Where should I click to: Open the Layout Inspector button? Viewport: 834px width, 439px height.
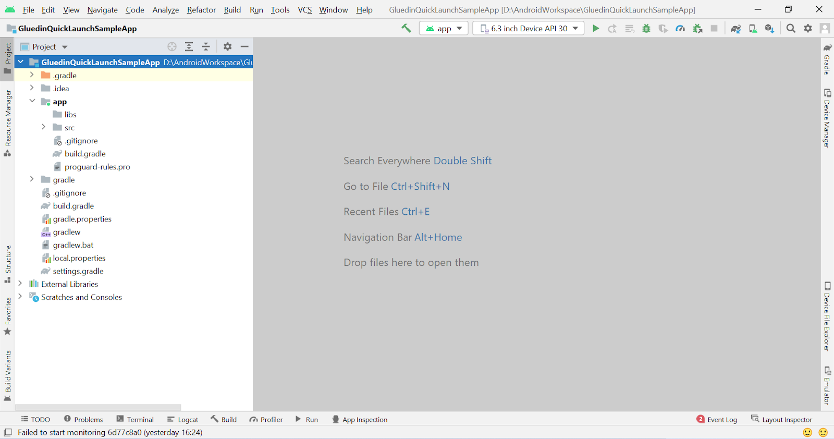[781, 419]
